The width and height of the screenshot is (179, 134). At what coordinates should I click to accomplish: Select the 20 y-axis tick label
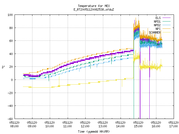[x=11, y=67]
